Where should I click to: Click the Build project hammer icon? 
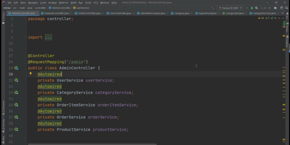213,8
